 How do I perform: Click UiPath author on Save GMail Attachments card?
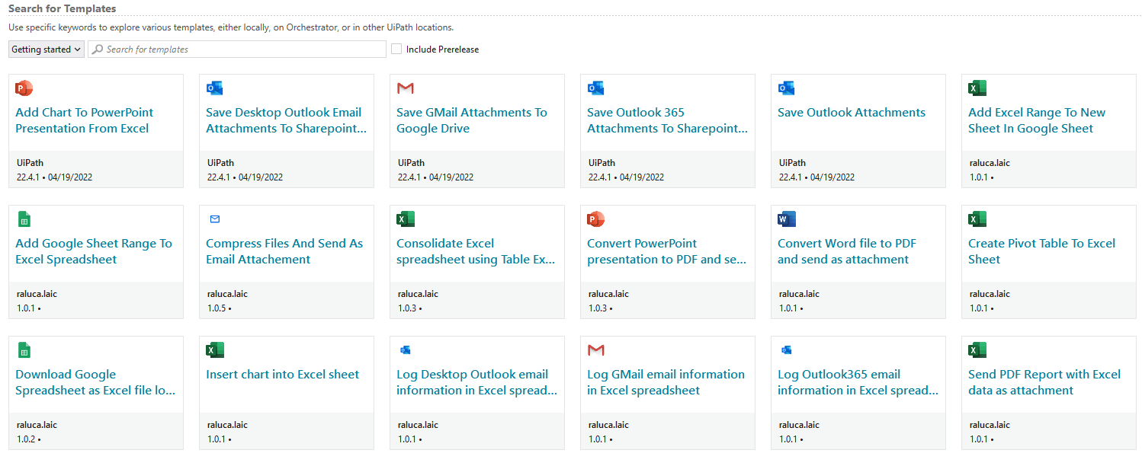click(411, 163)
